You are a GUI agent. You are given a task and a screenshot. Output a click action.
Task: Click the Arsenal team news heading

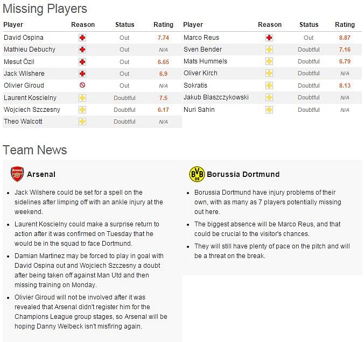[x=41, y=174]
